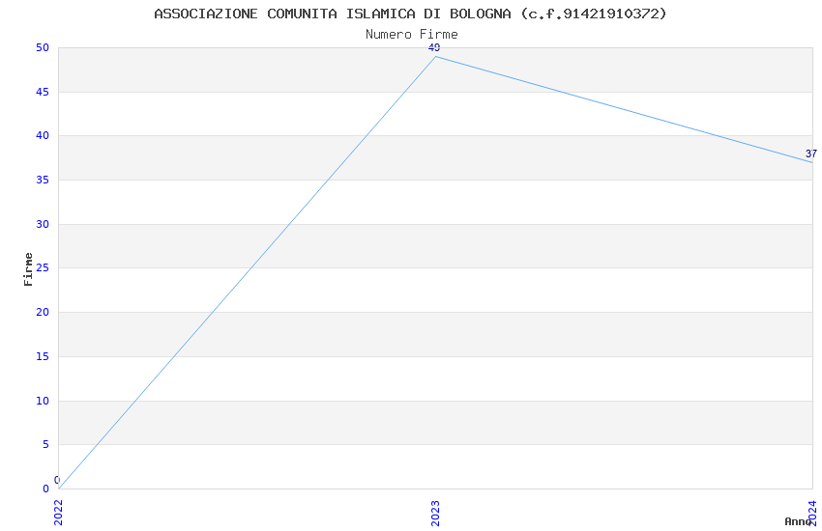Select the 2023 peak data point label
Image resolution: width=822 pixels, height=531 pixels.
point(434,47)
